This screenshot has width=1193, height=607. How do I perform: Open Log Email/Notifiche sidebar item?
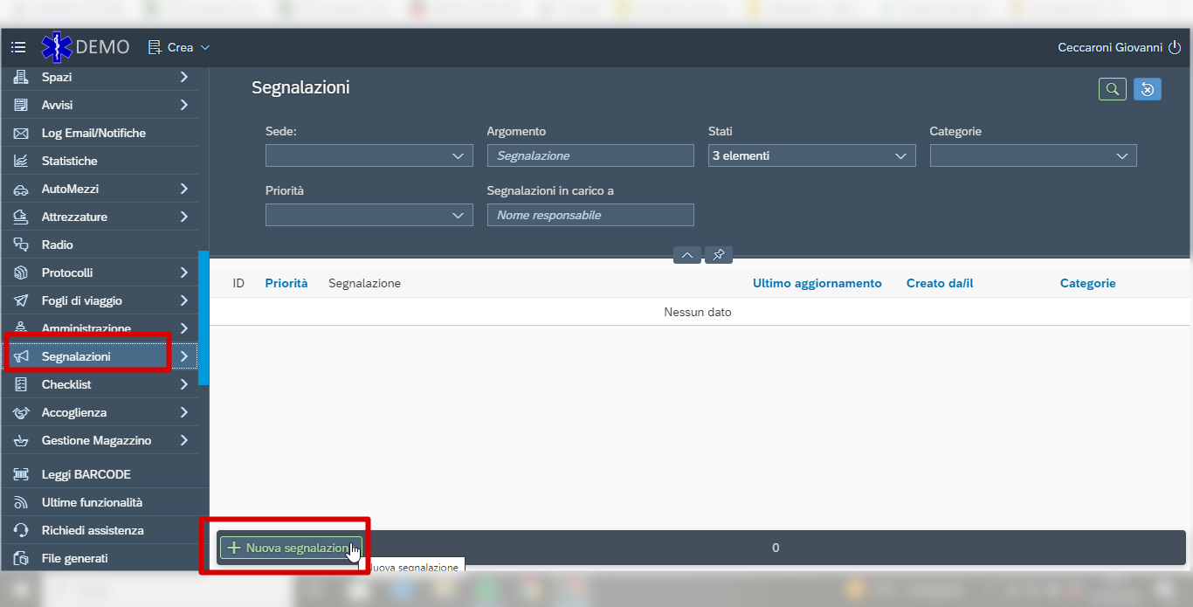point(105,133)
